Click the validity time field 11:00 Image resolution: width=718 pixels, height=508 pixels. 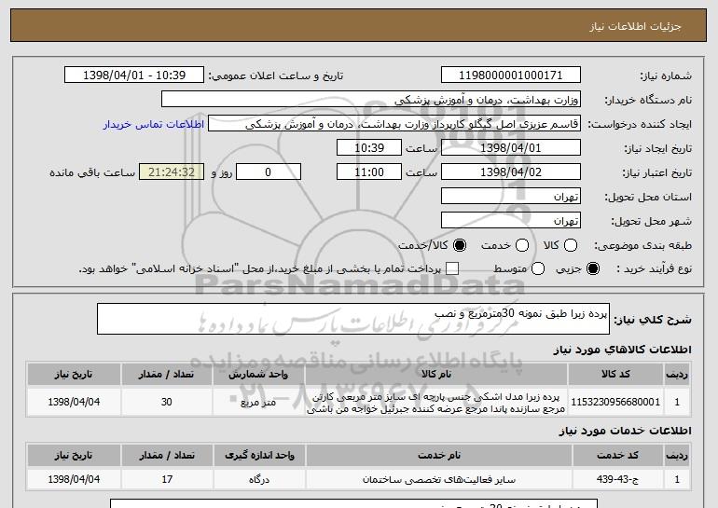coord(369,172)
